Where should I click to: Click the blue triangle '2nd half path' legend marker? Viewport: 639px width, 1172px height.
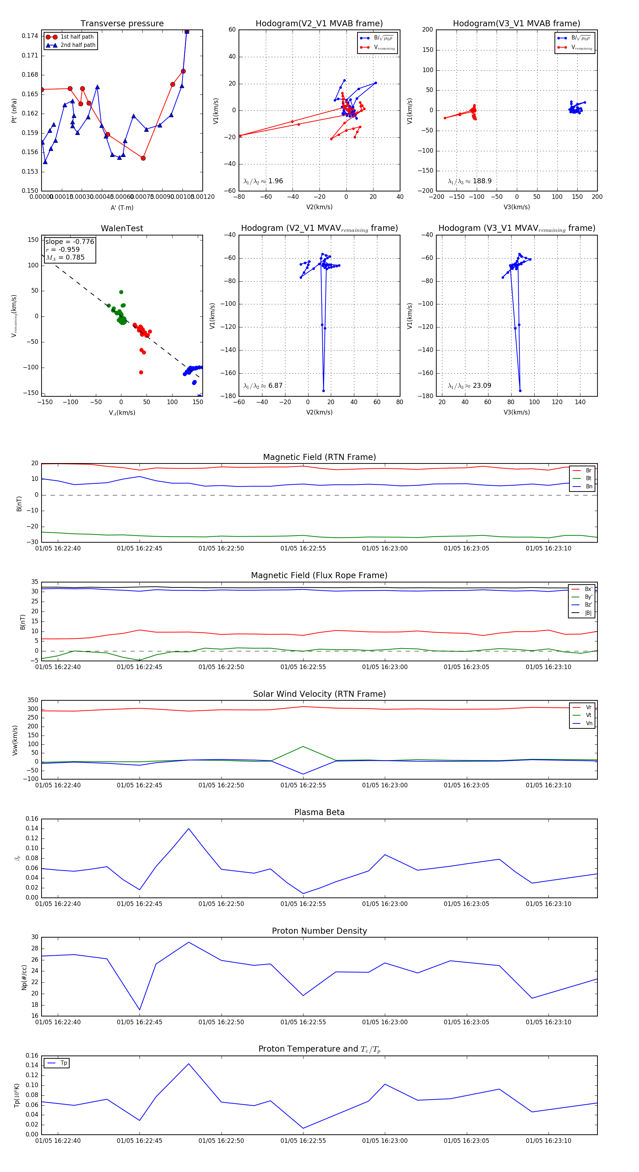point(51,45)
